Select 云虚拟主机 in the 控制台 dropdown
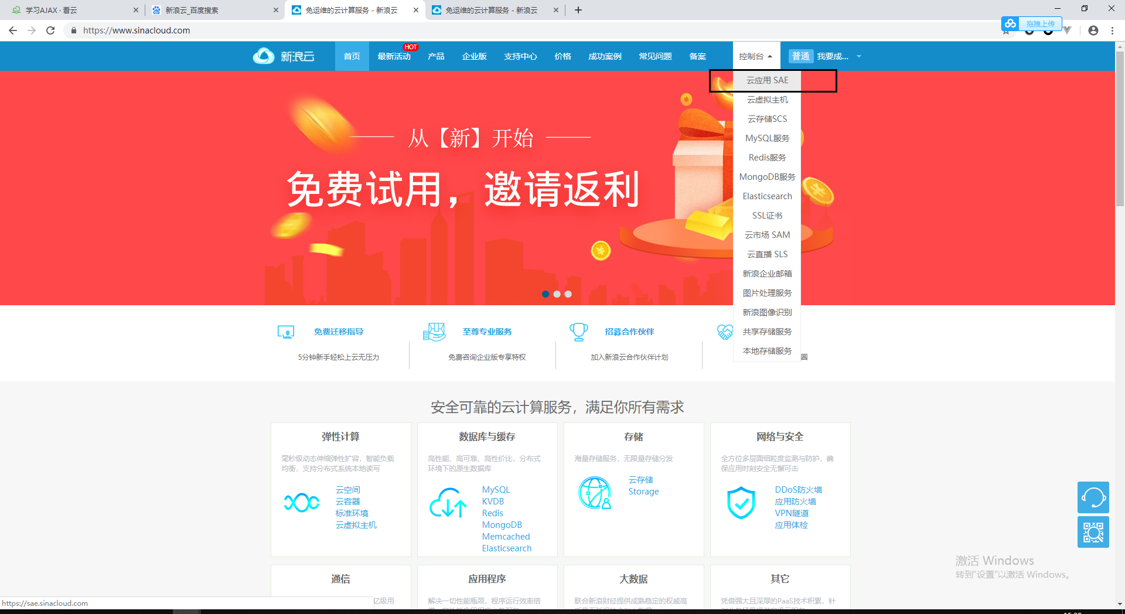Viewport: 1125px width, 614px height. coord(767,100)
